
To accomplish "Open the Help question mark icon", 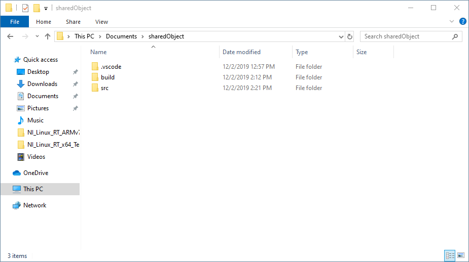I will pyautogui.click(x=462, y=22).
